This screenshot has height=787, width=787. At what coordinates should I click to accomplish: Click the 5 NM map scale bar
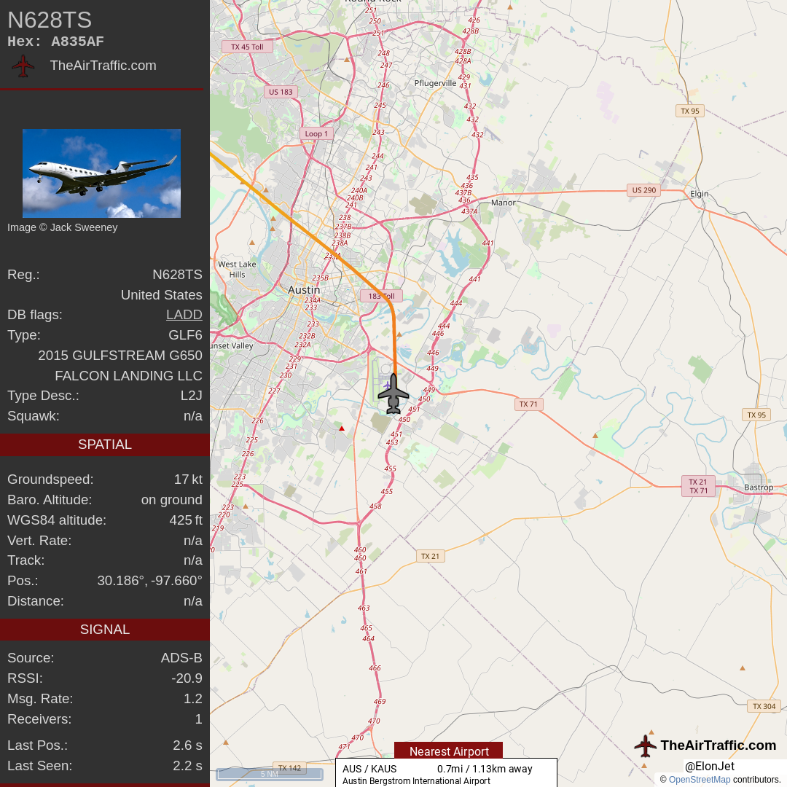270,774
